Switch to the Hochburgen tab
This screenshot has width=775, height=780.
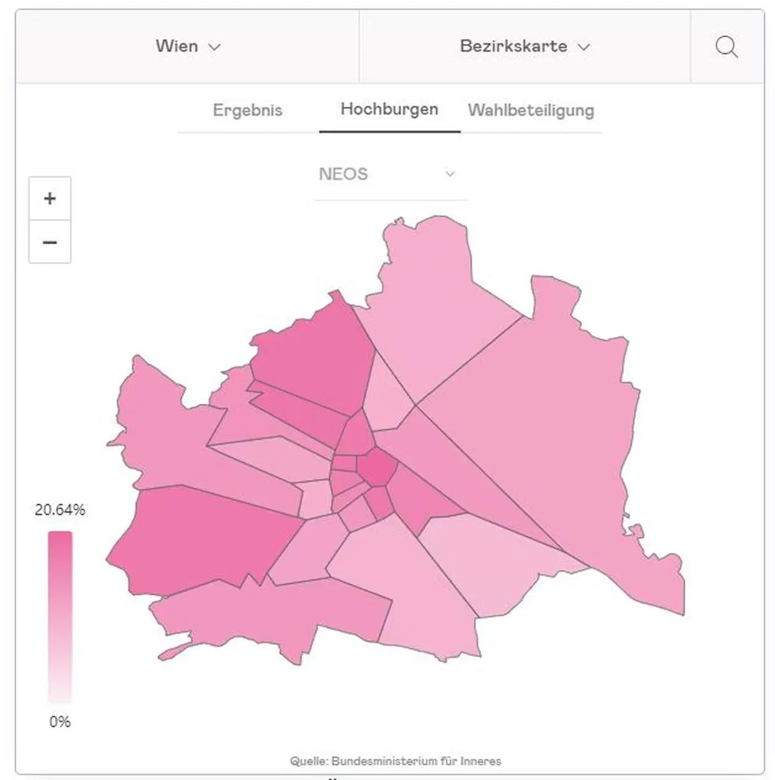[389, 109]
